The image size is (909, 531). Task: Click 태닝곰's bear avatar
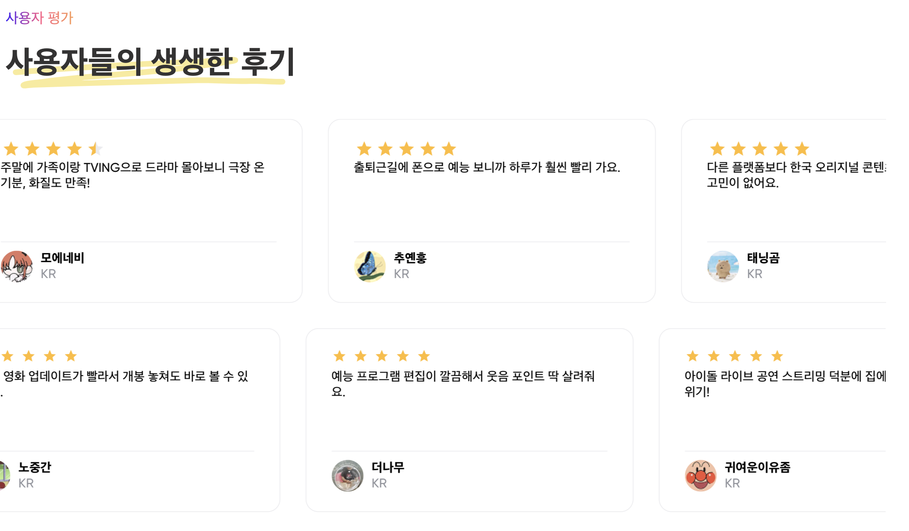click(x=723, y=266)
